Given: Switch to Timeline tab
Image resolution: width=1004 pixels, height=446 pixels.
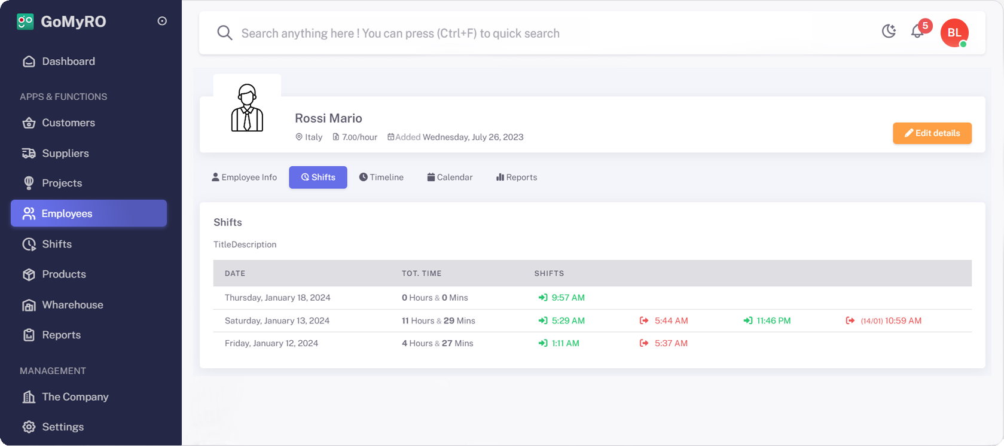Looking at the screenshot, I should (x=381, y=178).
